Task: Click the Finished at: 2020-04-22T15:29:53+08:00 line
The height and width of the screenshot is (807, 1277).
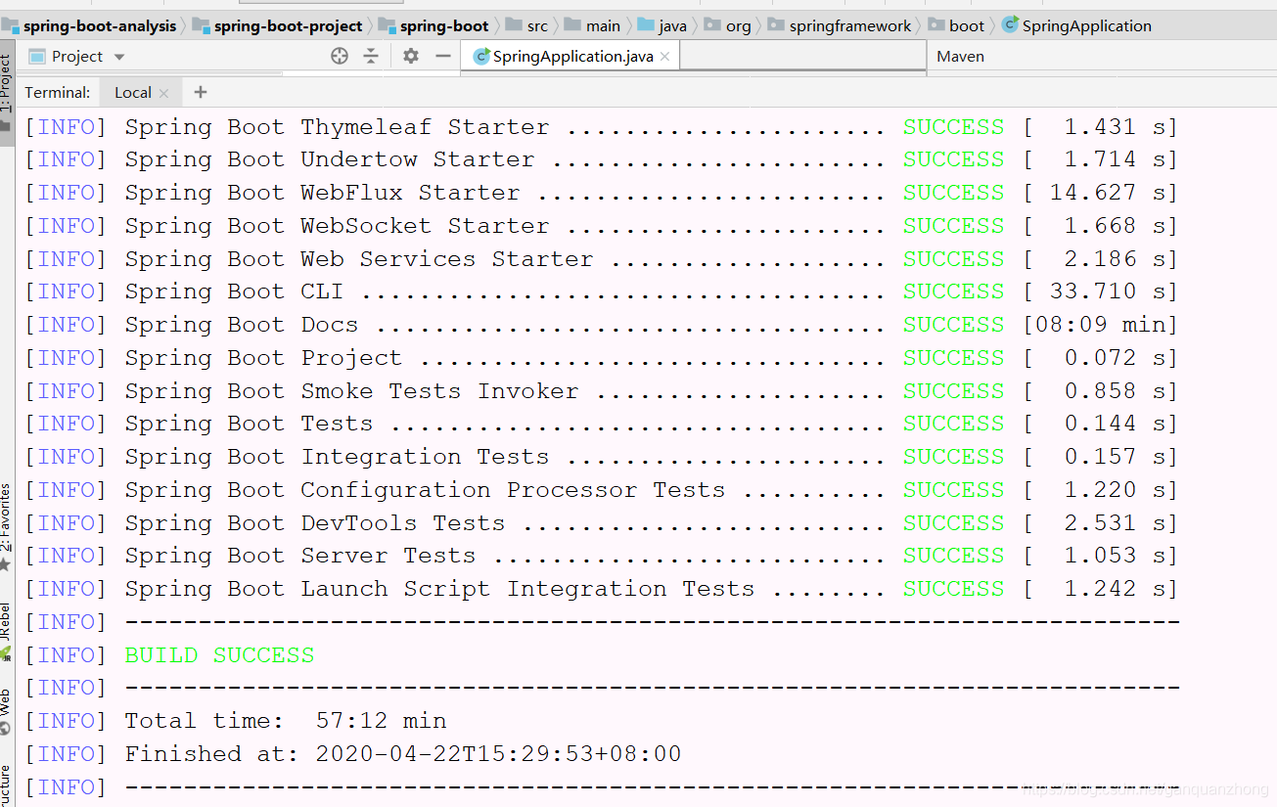Action: click(402, 754)
